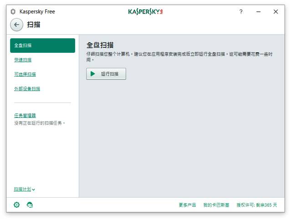Open the 我的卡巴斯基 My Kaspersky link
Image resolution: width=291 pixels, height=220 pixels.
pyautogui.click(x=216, y=205)
